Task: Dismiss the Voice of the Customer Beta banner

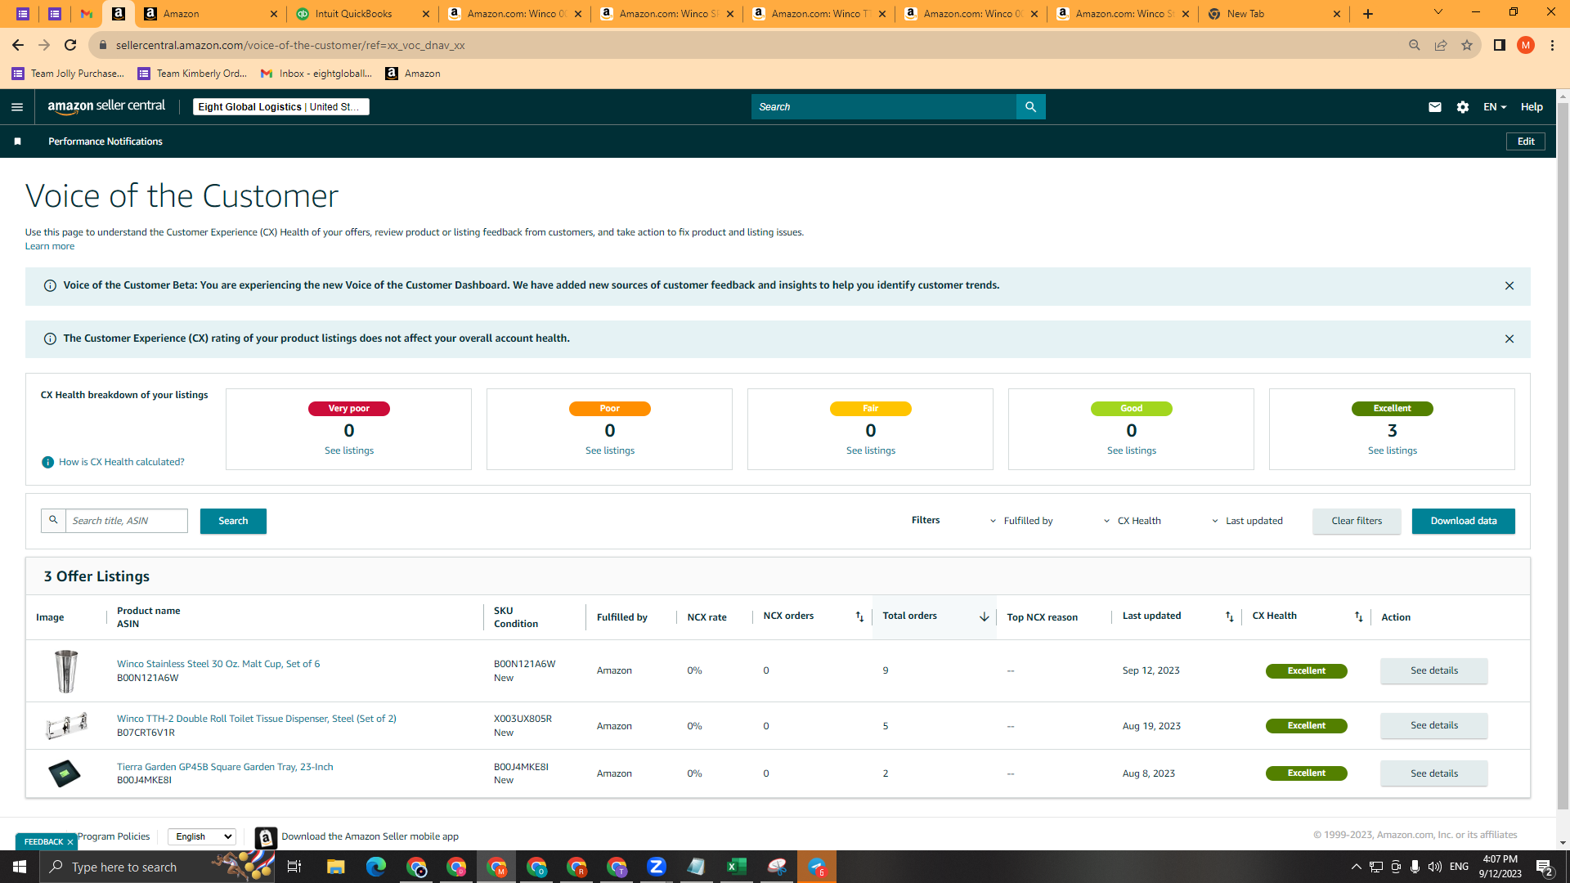Action: [1509, 286]
